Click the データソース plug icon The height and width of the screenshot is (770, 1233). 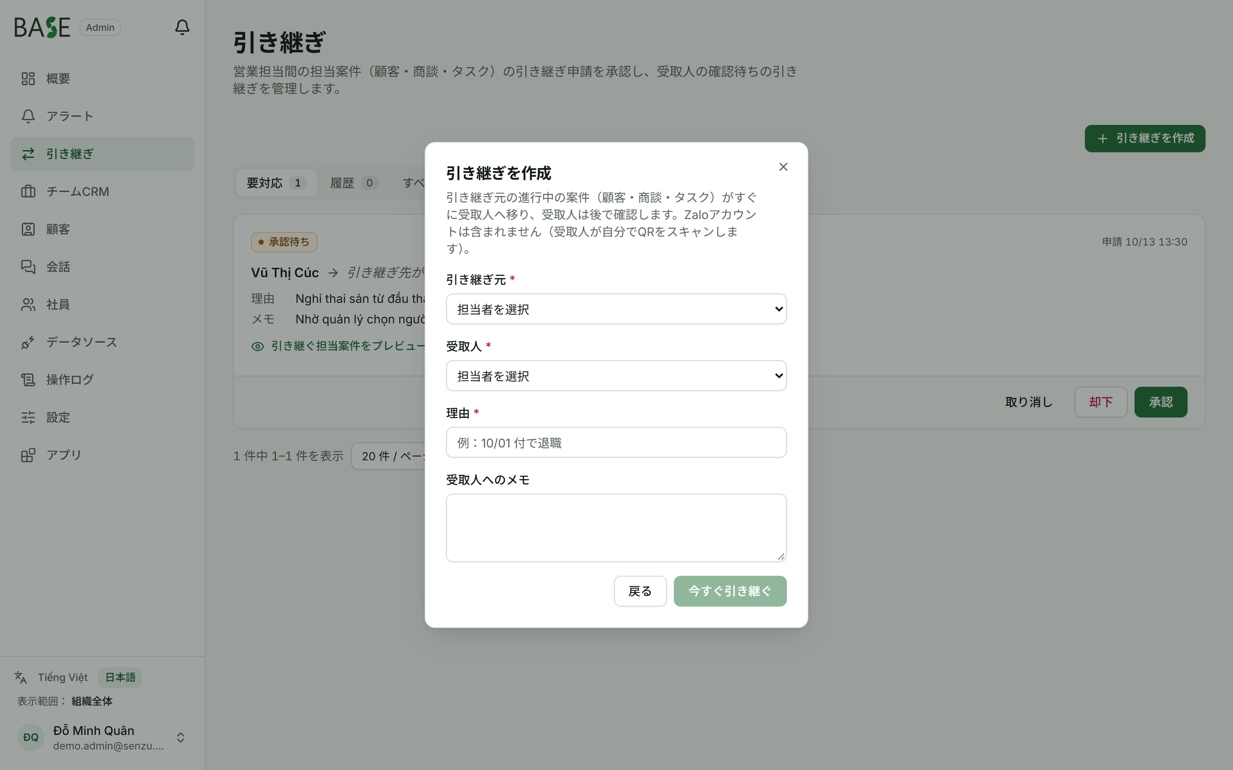[x=28, y=342]
